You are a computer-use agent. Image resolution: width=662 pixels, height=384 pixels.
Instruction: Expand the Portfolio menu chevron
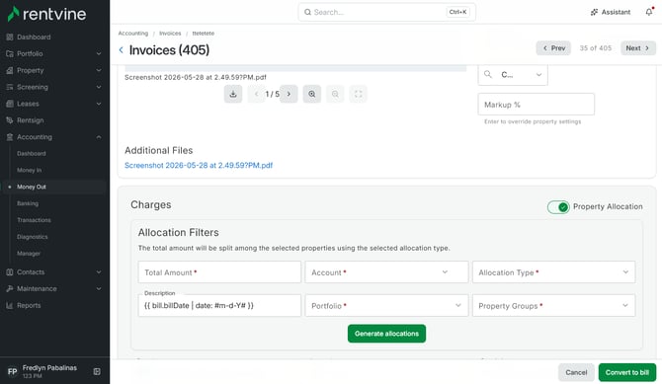(99, 53)
